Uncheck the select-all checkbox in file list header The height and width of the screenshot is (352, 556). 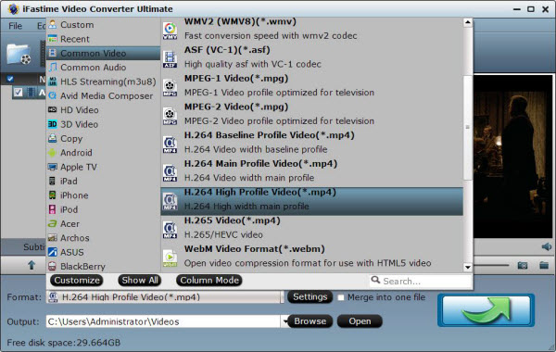click(10, 79)
